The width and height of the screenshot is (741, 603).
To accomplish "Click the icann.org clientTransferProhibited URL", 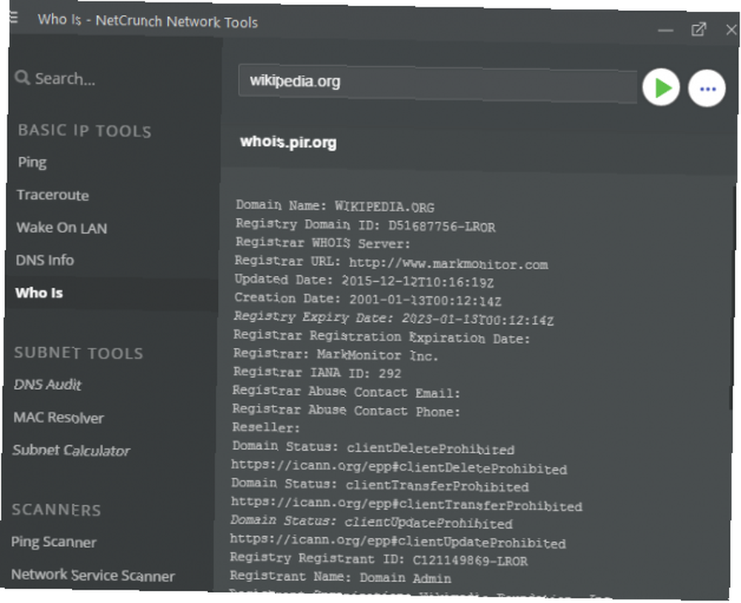I will click(406, 504).
